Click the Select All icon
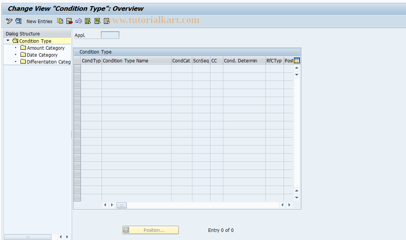 coord(88,21)
